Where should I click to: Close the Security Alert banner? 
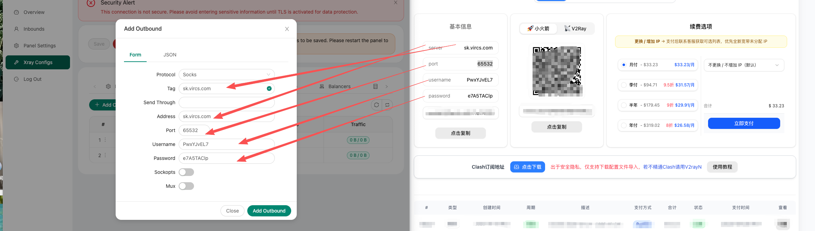pyautogui.click(x=396, y=2)
